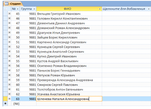
Task: Expand record 50 plus icon
Action: 9,37
